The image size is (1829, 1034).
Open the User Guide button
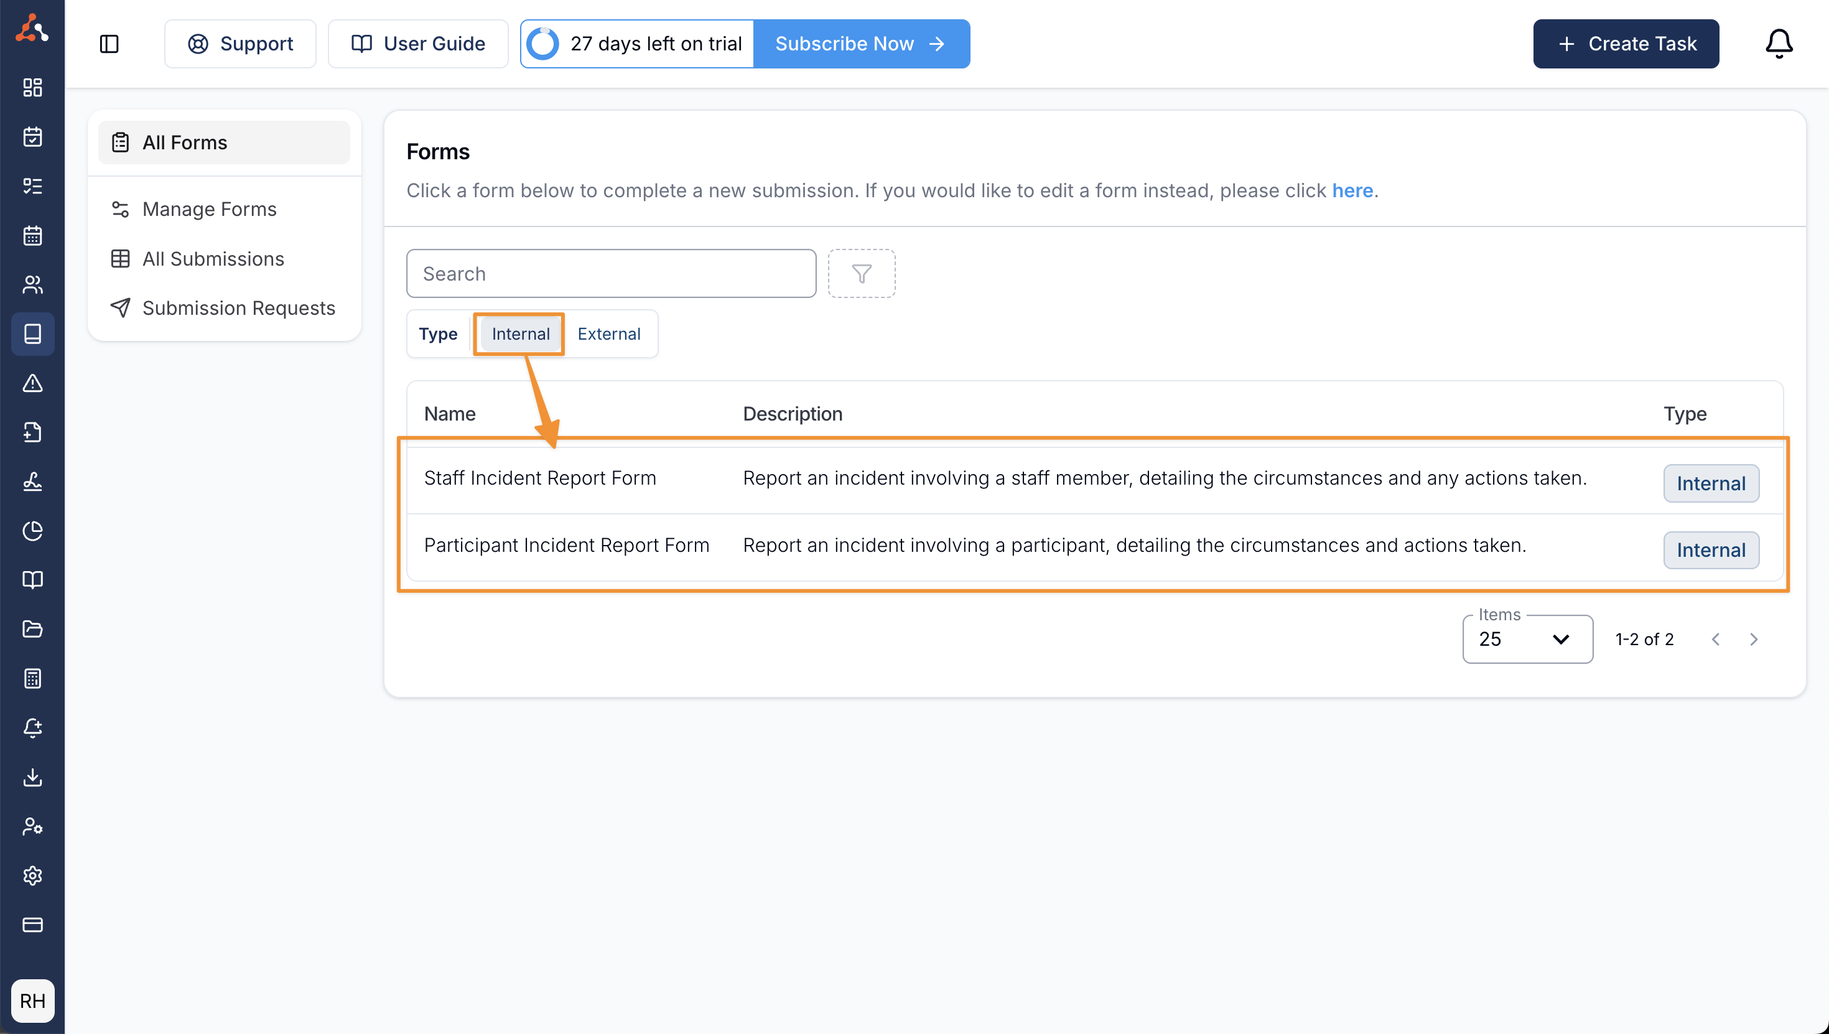point(418,44)
